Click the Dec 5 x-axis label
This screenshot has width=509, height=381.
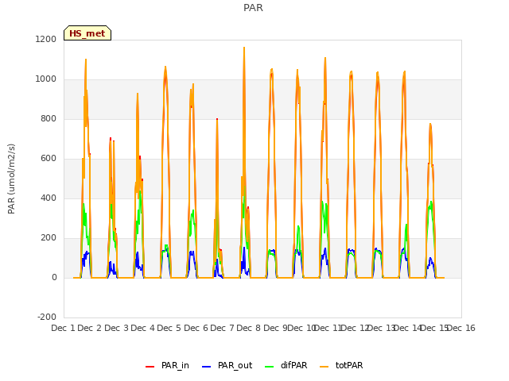pos(169,328)
